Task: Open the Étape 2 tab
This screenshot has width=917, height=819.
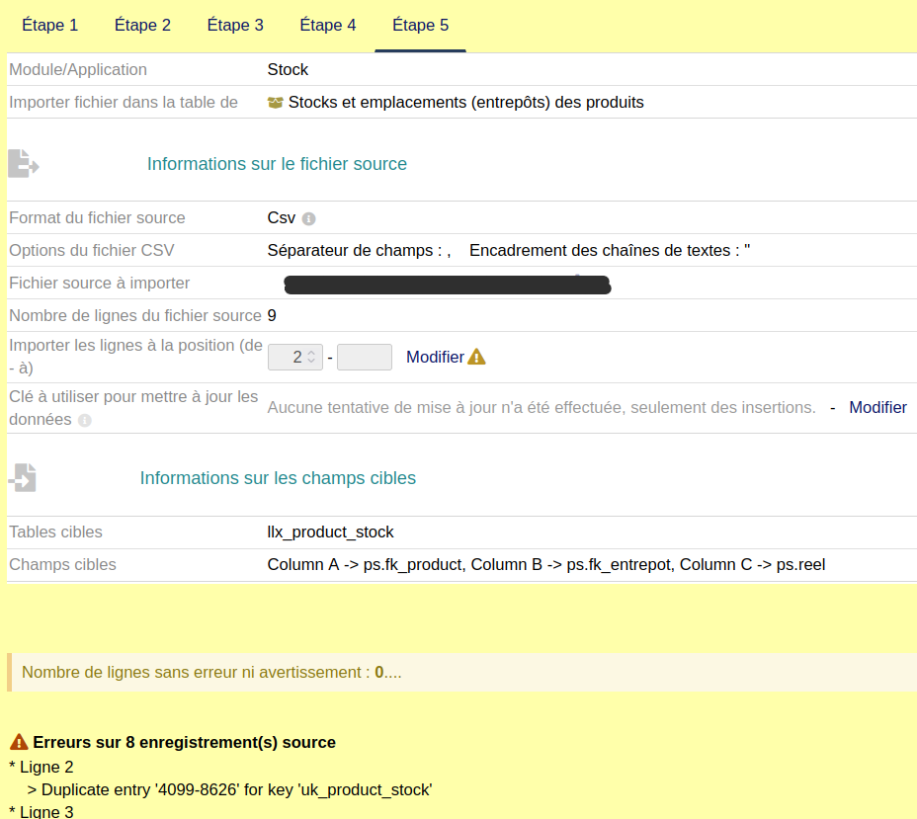Action: click(x=142, y=26)
